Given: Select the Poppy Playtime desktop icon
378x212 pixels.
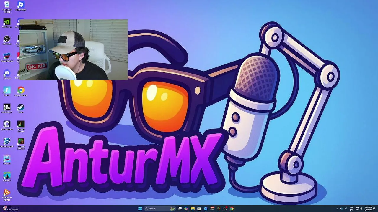Looking at the screenshot, I should tap(7, 57).
